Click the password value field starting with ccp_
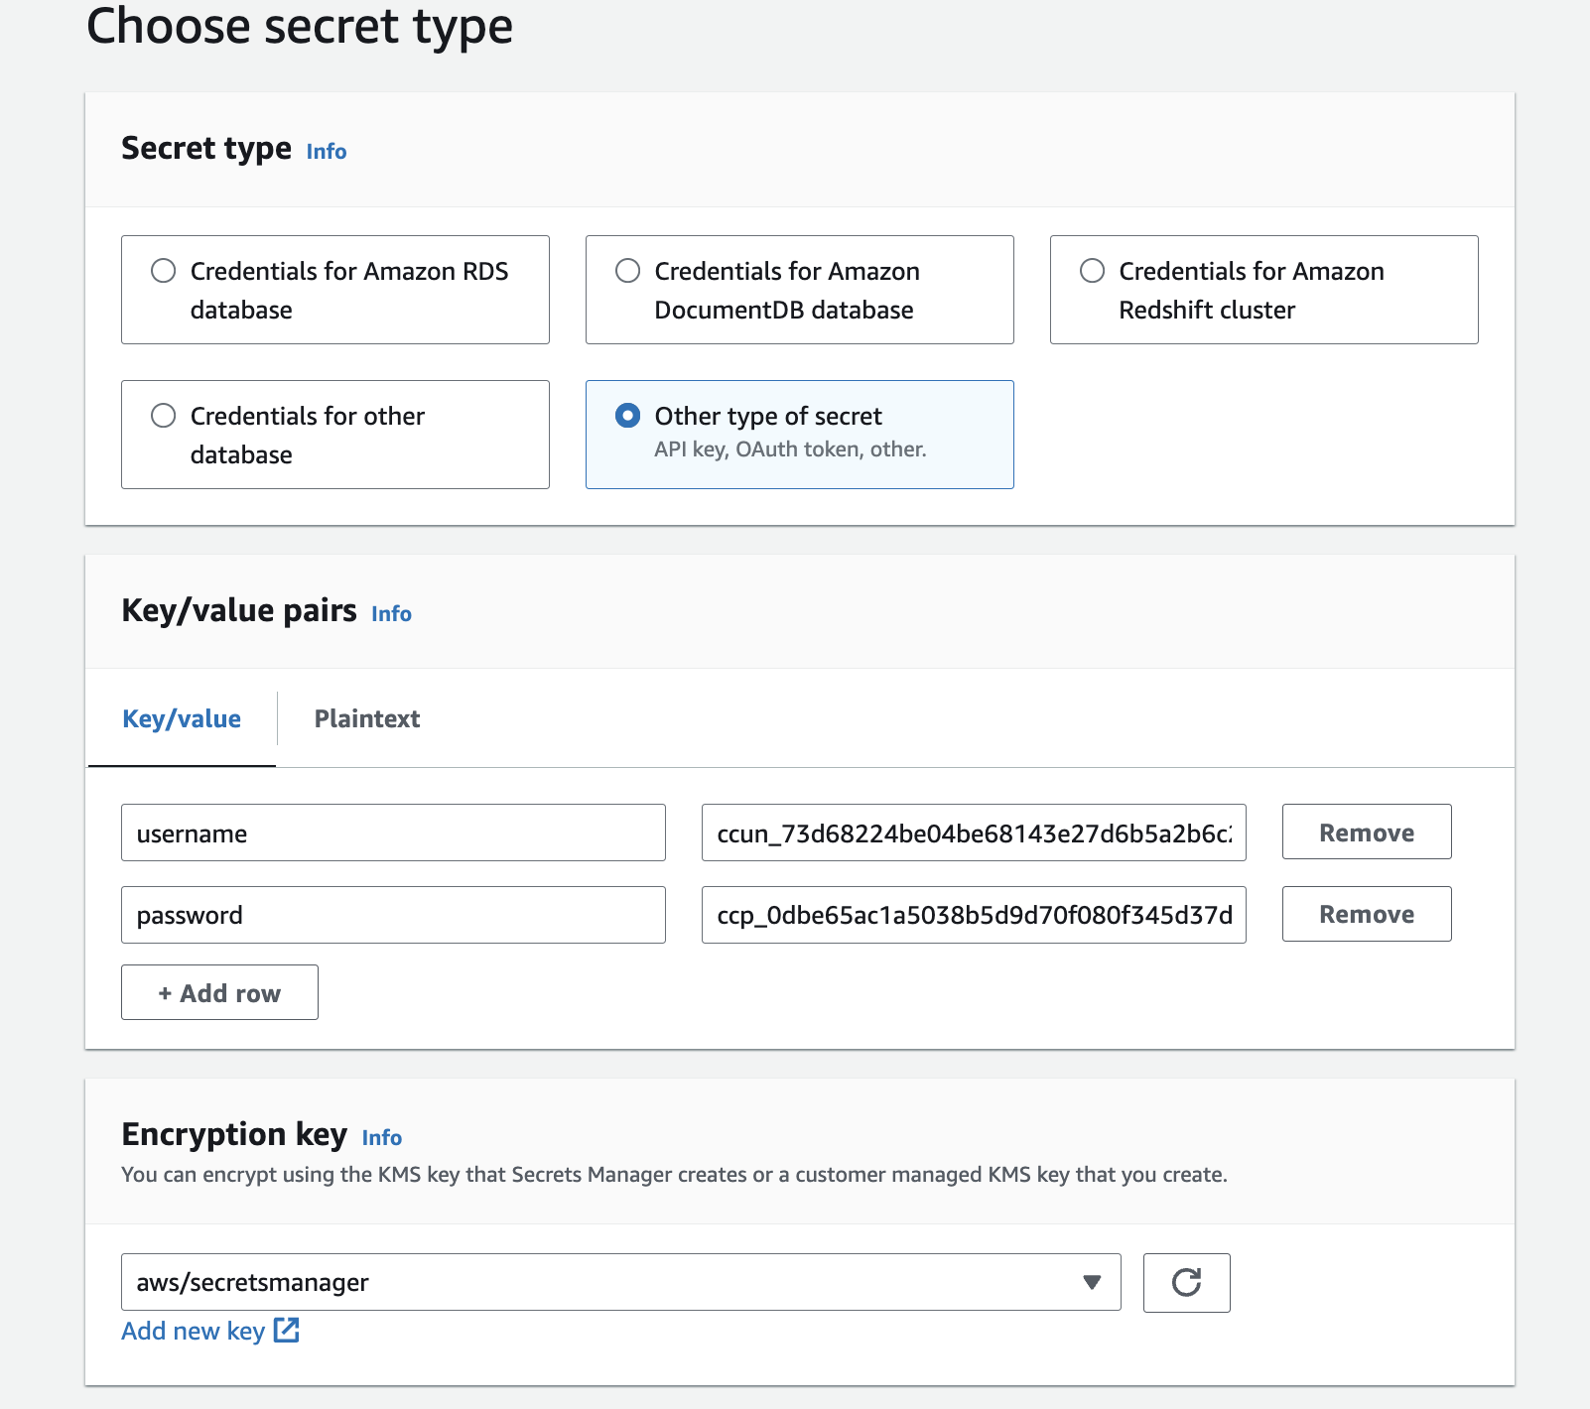Screen dimensions: 1590x1409 click(x=973, y=915)
